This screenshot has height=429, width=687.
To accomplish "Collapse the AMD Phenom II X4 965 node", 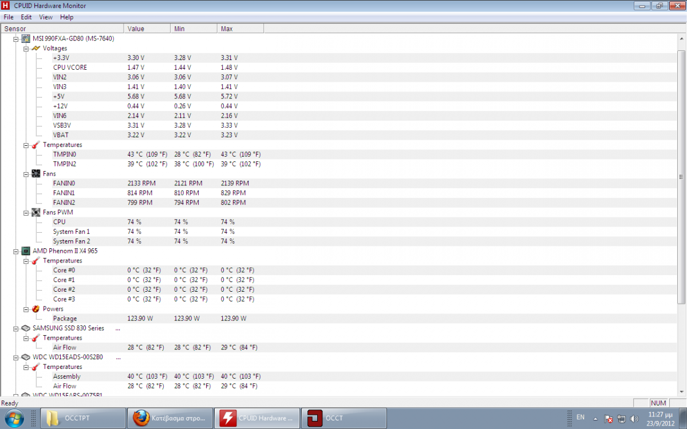I will click(16, 251).
